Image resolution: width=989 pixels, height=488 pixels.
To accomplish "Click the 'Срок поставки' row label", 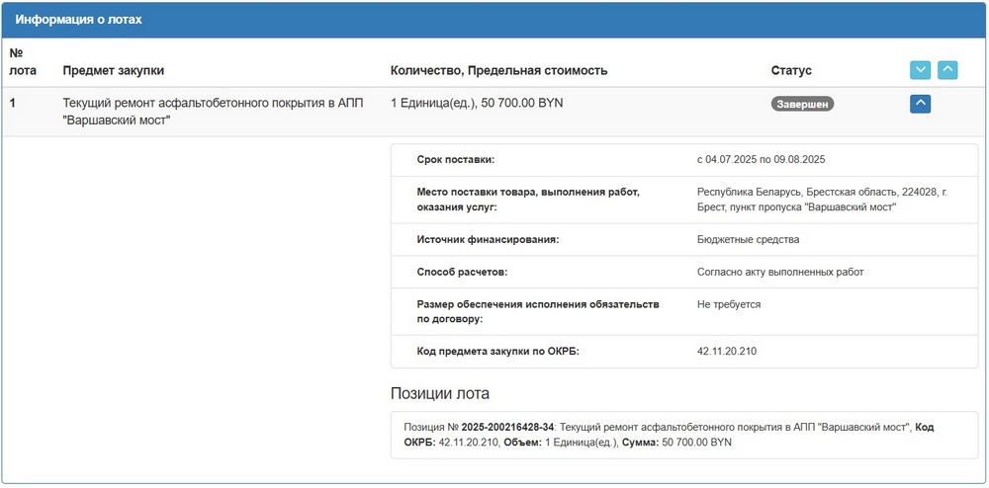I will coord(455,160).
